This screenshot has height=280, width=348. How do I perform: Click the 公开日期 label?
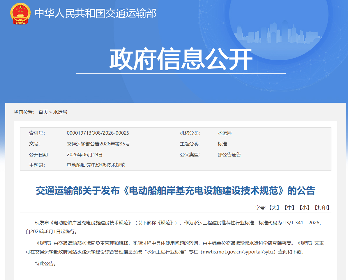tap(39, 154)
